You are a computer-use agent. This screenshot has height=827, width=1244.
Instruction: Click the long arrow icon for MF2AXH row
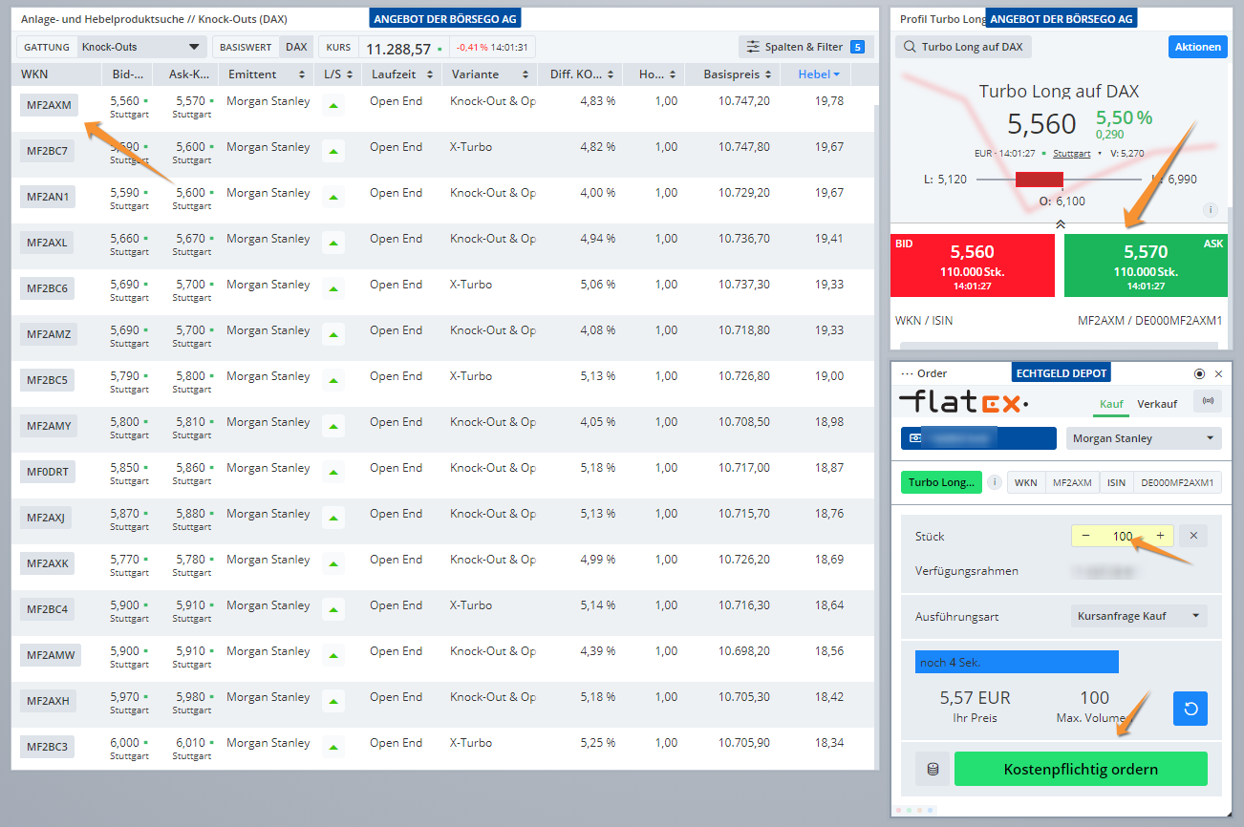[333, 701]
